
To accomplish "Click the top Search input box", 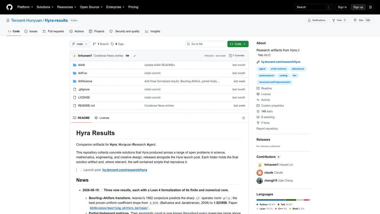I will (x=313, y=7).
